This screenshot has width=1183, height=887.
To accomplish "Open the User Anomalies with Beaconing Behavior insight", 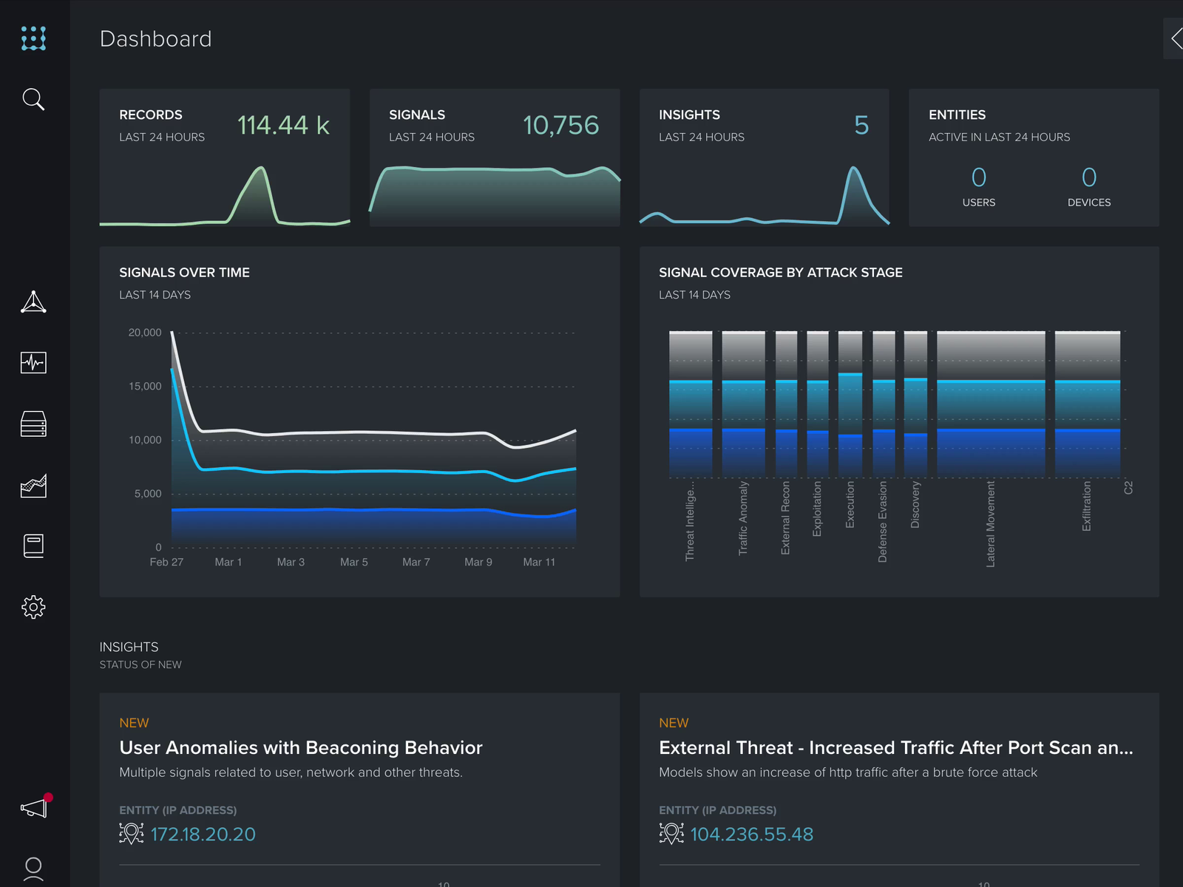I will click(300, 747).
